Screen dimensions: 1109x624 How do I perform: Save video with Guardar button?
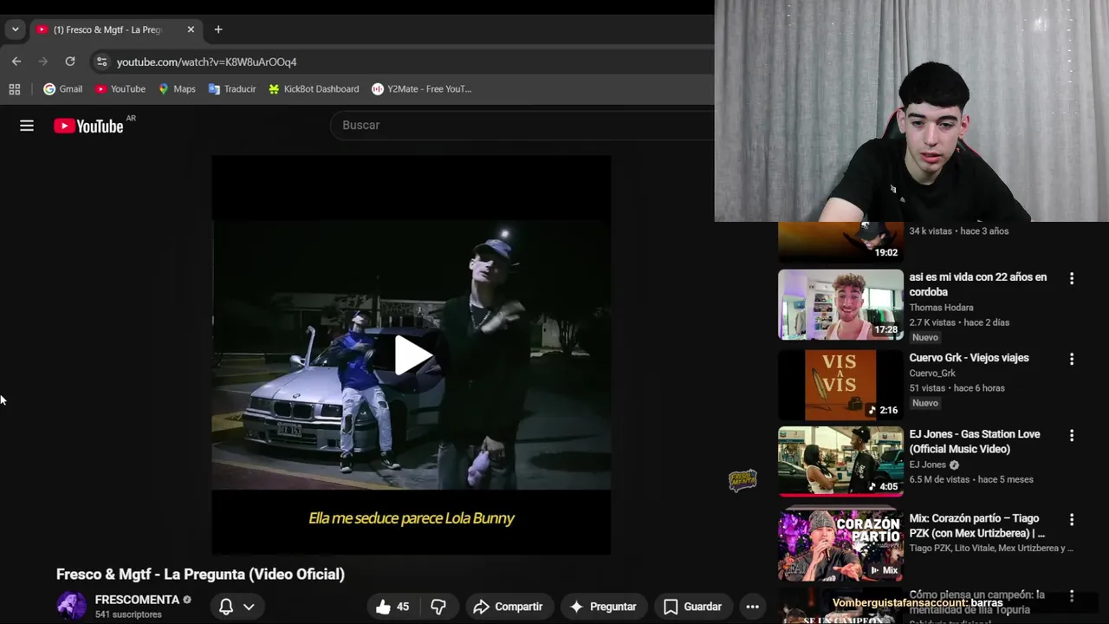point(692,607)
